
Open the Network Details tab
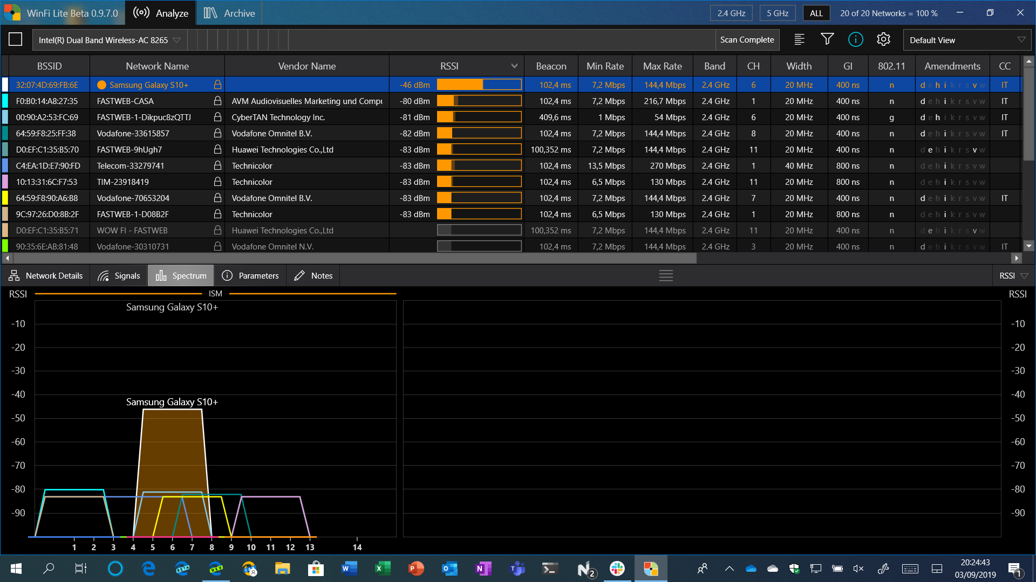tap(46, 276)
